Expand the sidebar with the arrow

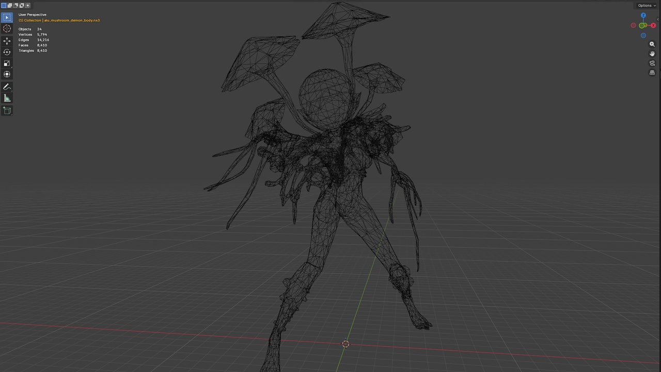658,19
